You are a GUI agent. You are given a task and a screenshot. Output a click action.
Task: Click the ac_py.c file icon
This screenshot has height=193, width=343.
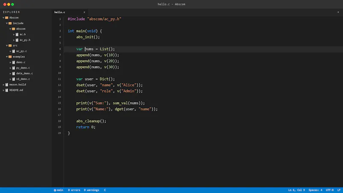[14, 51]
